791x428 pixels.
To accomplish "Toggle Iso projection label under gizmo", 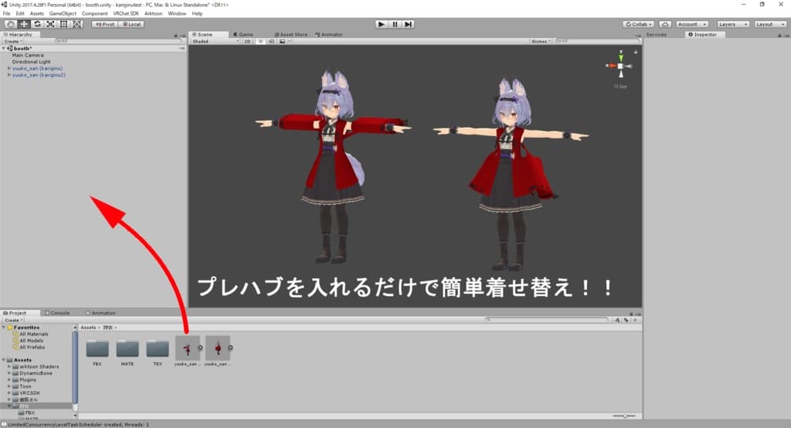I will [621, 87].
